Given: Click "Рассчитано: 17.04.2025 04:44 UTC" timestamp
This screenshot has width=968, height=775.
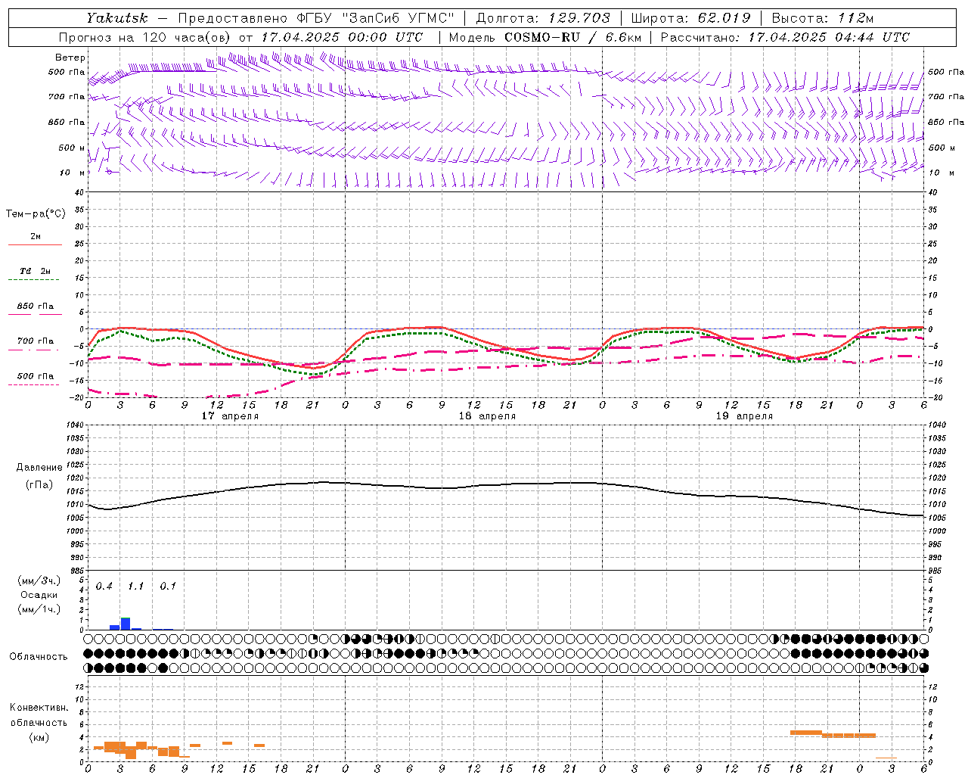Looking at the screenshot, I should coord(785,37).
